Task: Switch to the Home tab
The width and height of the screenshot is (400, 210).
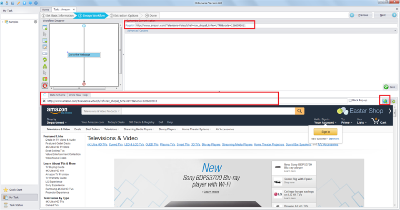Action: click(45, 10)
